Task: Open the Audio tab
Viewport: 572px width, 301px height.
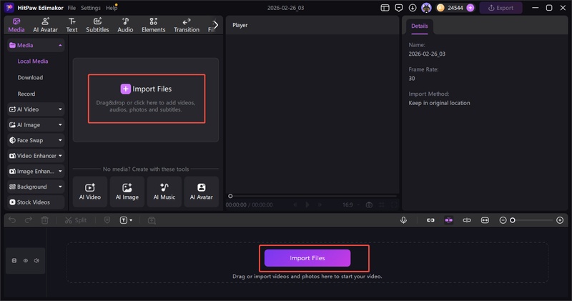Action: [x=125, y=25]
